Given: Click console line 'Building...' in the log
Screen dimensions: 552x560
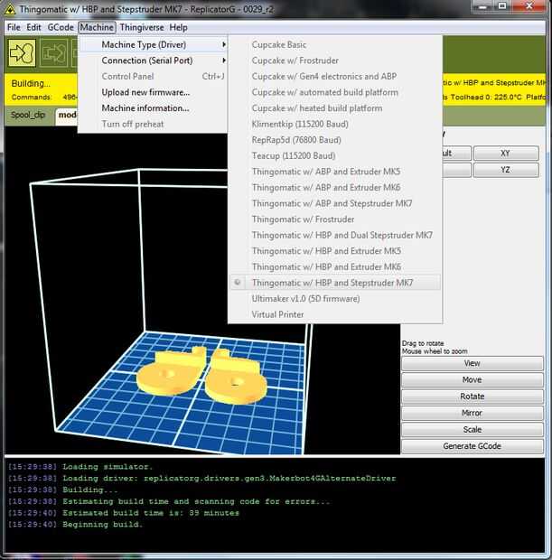Looking at the screenshot, I should point(90,490).
